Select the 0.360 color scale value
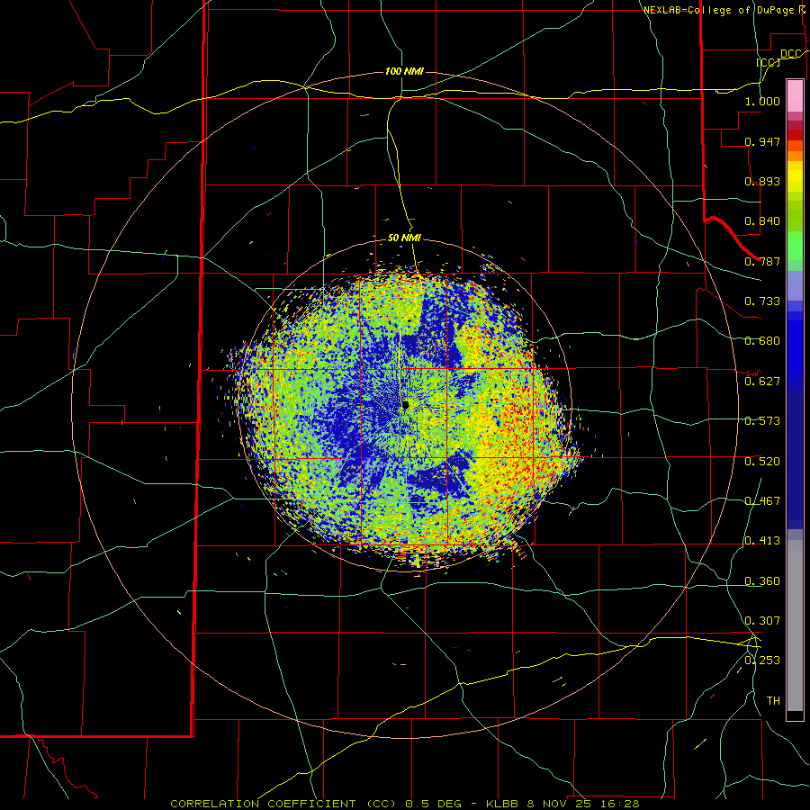Screen dimensions: 810x810 (762, 581)
